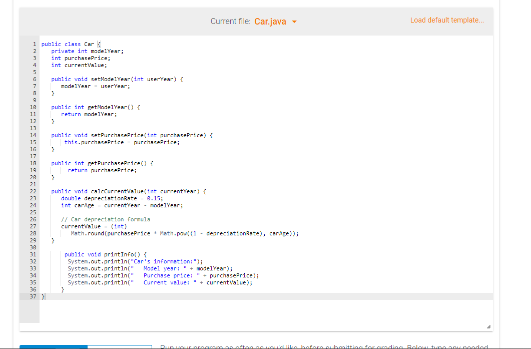The width and height of the screenshot is (531, 349).
Task: Click the resize handle at editor's bottom-right corner
Action: click(488, 325)
